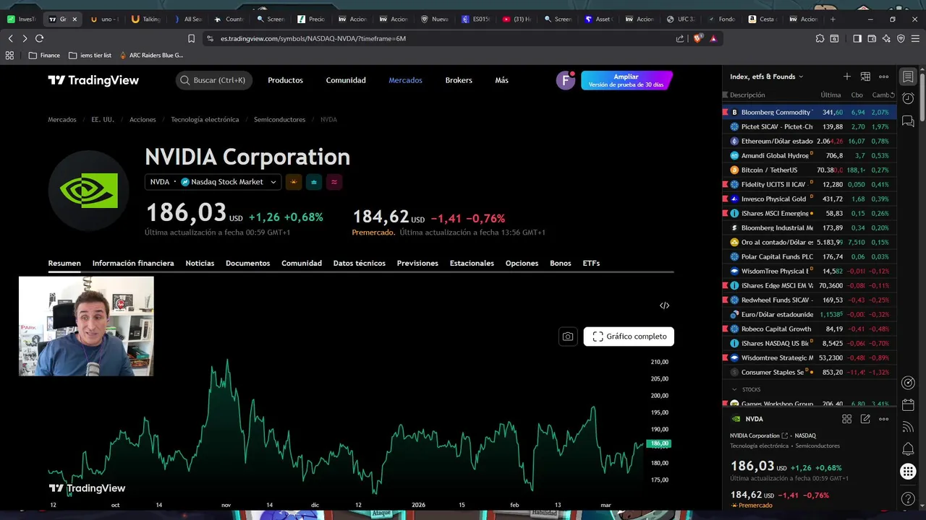This screenshot has width=926, height=520.
Task: Click the teal icon beside exchange selector
Action: pos(313,182)
